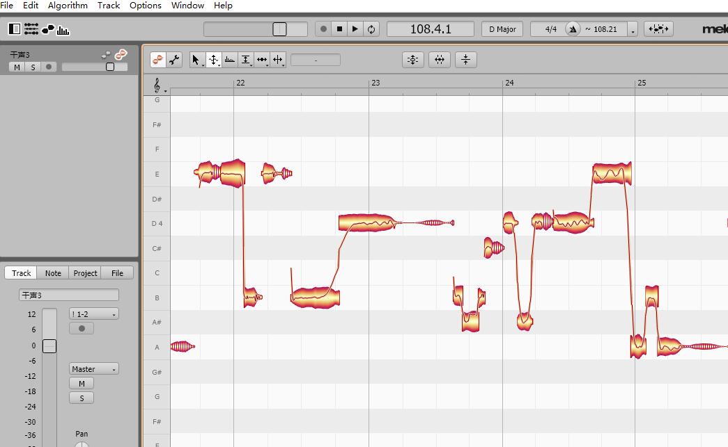
Task: Click bar 24 on the time ruler
Action: tap(509, 83)
